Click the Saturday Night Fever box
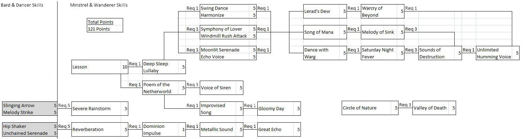Viewport: 523px width, 139px height. click(382, 53)
